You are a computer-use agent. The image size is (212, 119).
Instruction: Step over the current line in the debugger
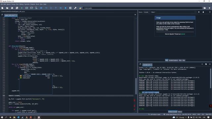coord(46,8)
